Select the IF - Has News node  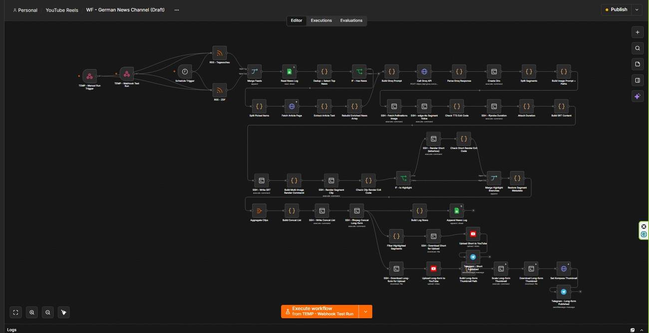tap(359, 71)
